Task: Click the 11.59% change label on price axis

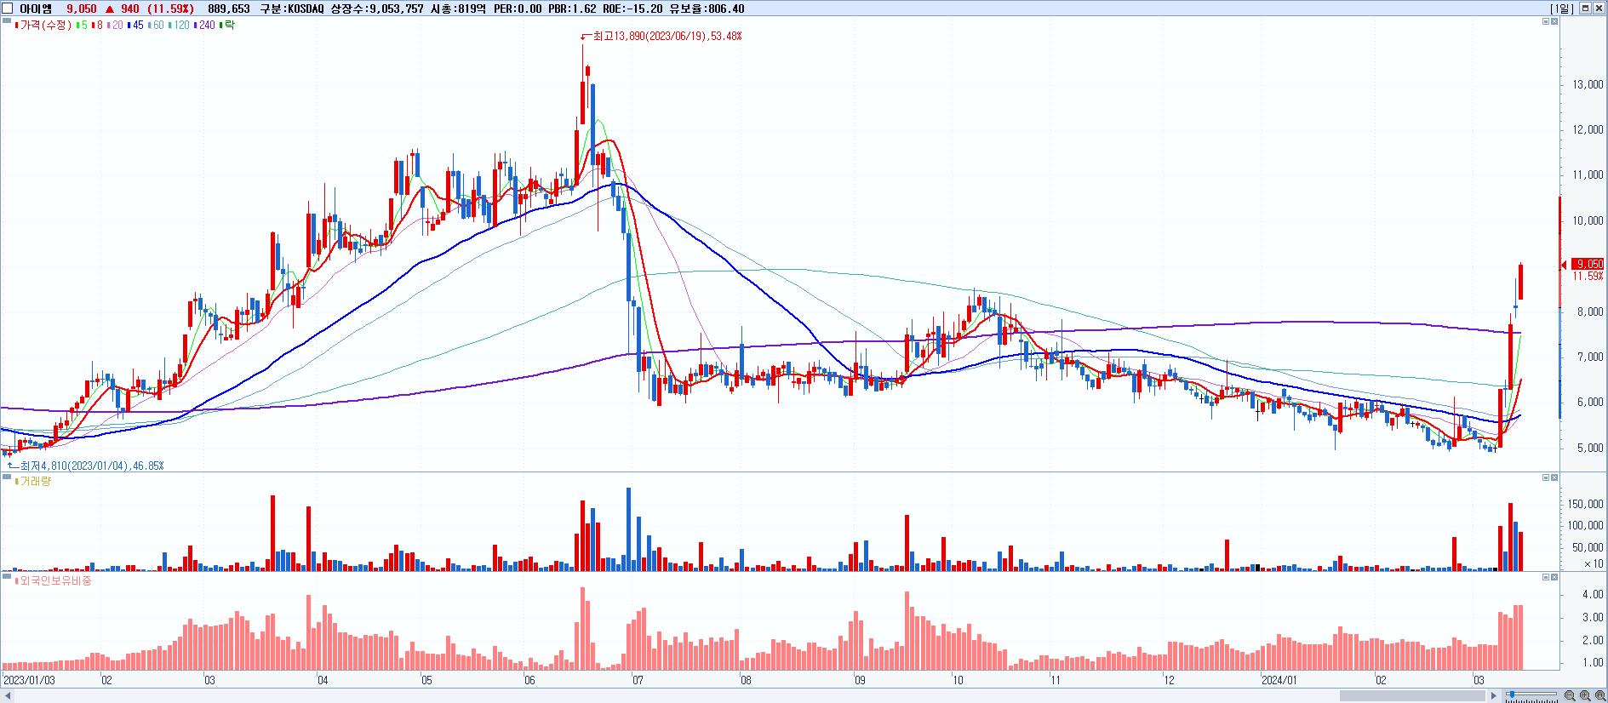Action: click(x=1588, y=277)
